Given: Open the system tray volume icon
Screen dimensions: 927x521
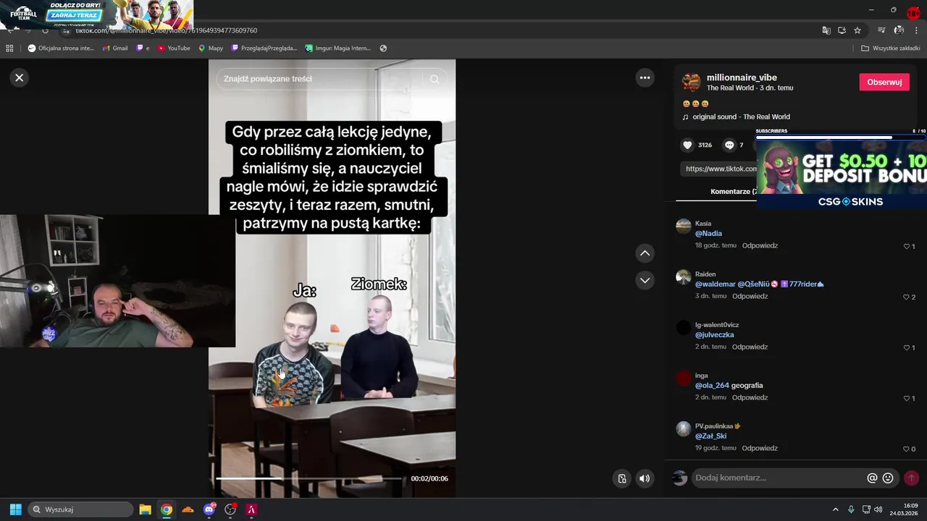Looking at the screenshot, I should point(878,509).
